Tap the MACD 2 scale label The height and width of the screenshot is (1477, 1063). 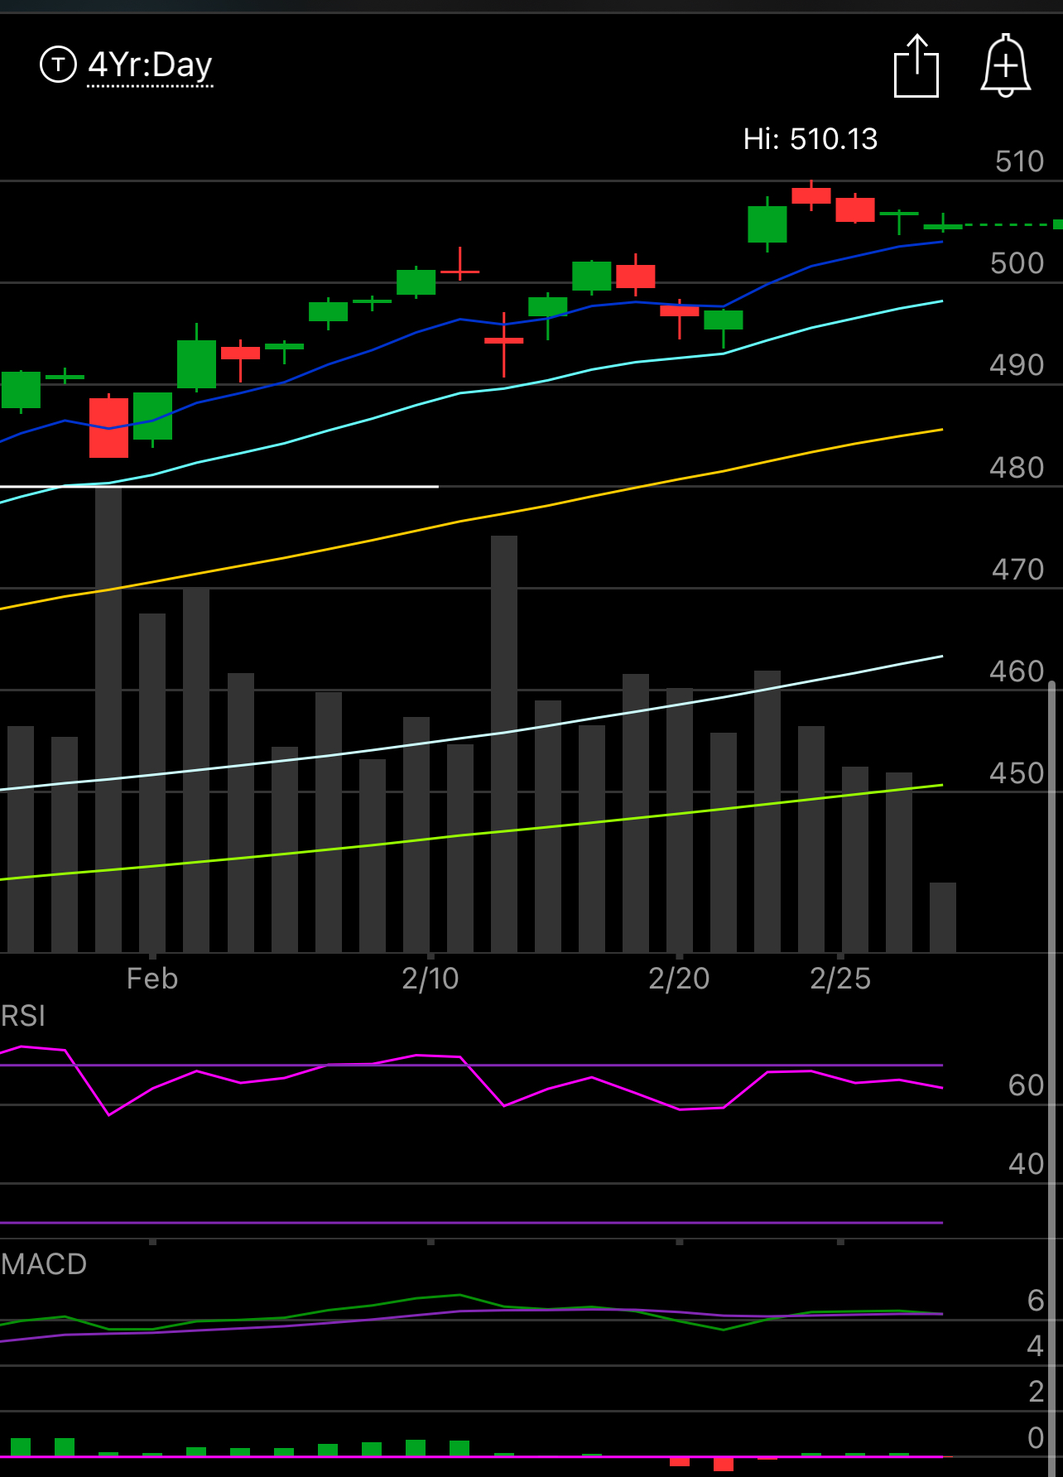(1036, 1392)
